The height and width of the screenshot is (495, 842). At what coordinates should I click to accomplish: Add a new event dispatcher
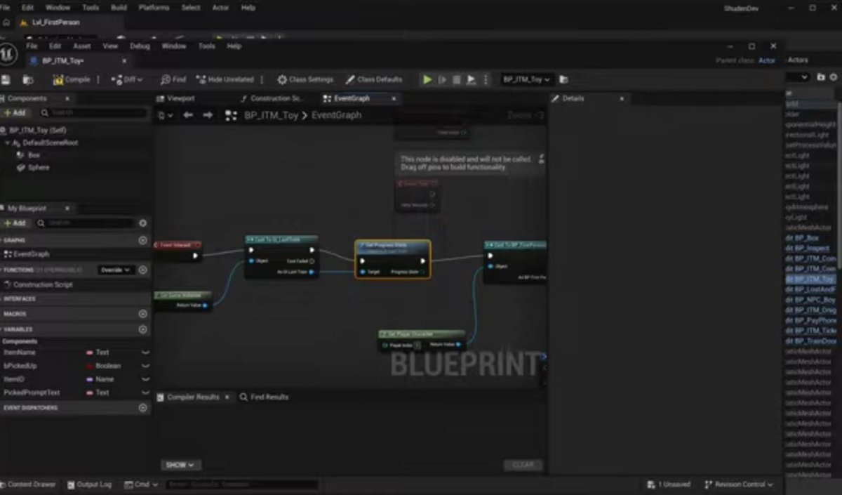pos(143,408)
